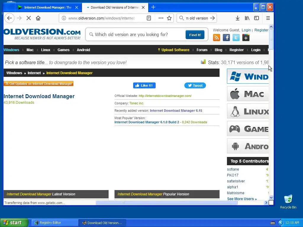
Task: Open the OldVersion Twitter icon
Action: pos(236,38)
